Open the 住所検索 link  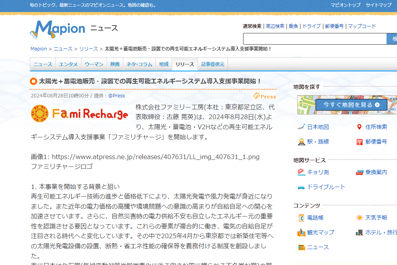tap(376, 127)
